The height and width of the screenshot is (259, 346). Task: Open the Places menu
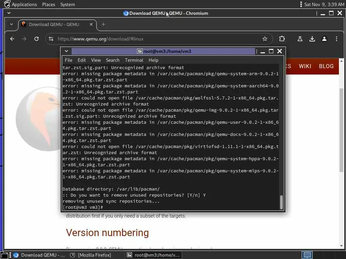tap(49, 4)
